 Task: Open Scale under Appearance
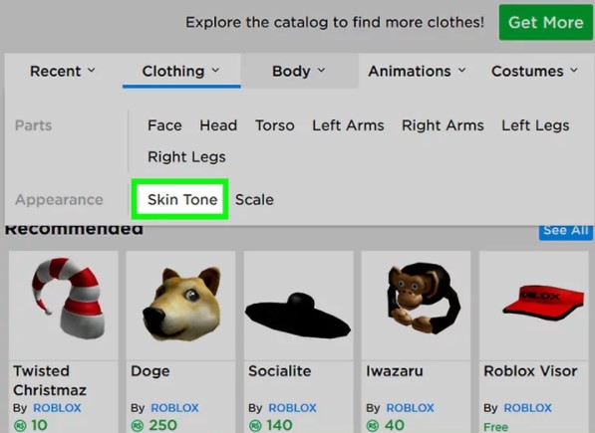254,200
